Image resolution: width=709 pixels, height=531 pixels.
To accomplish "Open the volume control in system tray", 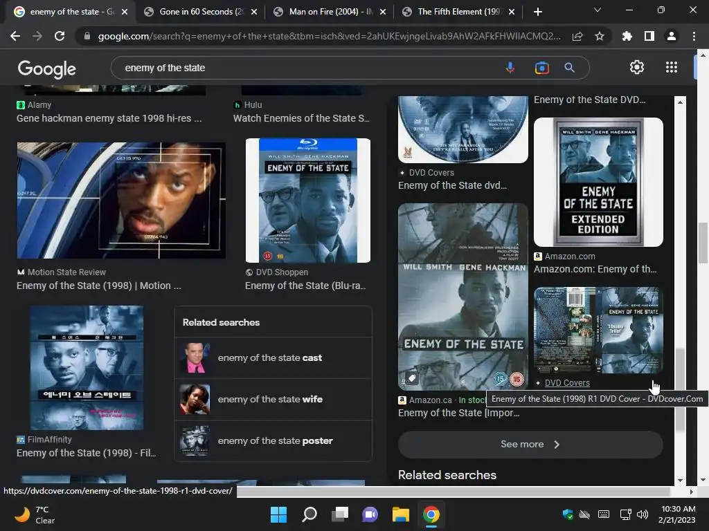I will pyautogui.click(x=642, y=514).
